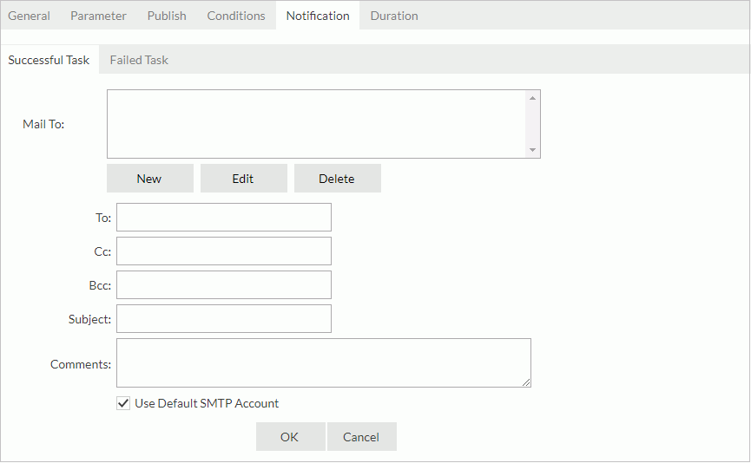Focus the To input field

click(224, 217)
